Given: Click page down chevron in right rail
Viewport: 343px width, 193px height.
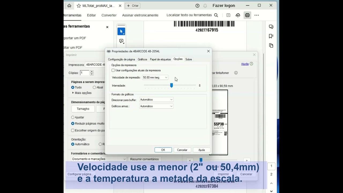Looking at the screenshot, I should (x=271, y=191).
